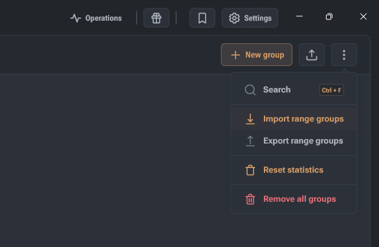This screenshot has width=379, height=247.
Task: Click the gift box icon button
Action: (x=157, y=18)
